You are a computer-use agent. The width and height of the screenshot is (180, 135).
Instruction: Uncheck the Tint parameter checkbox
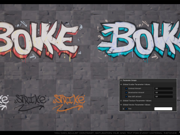click(x=126, y=109)
